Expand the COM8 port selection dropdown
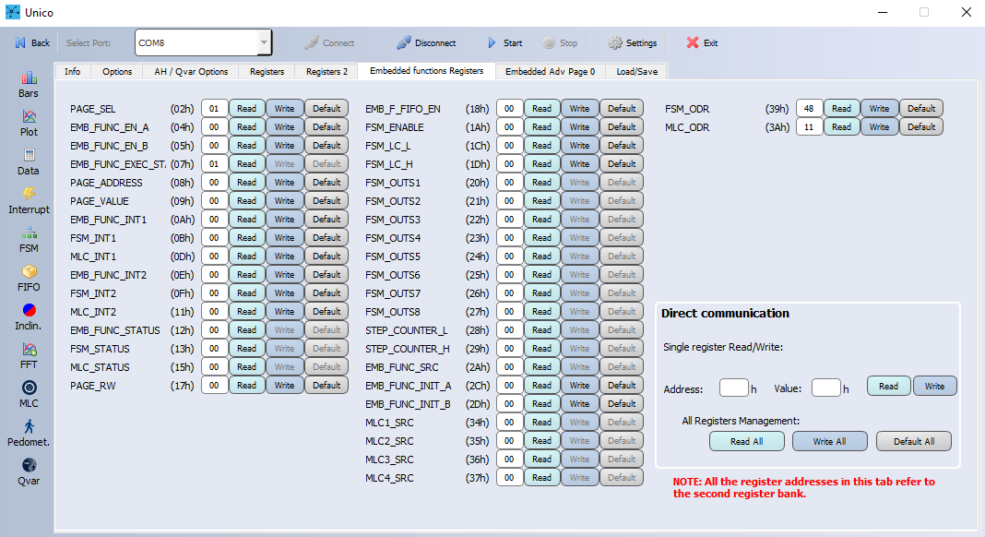The image size is (985, 537). pos(264,42)
